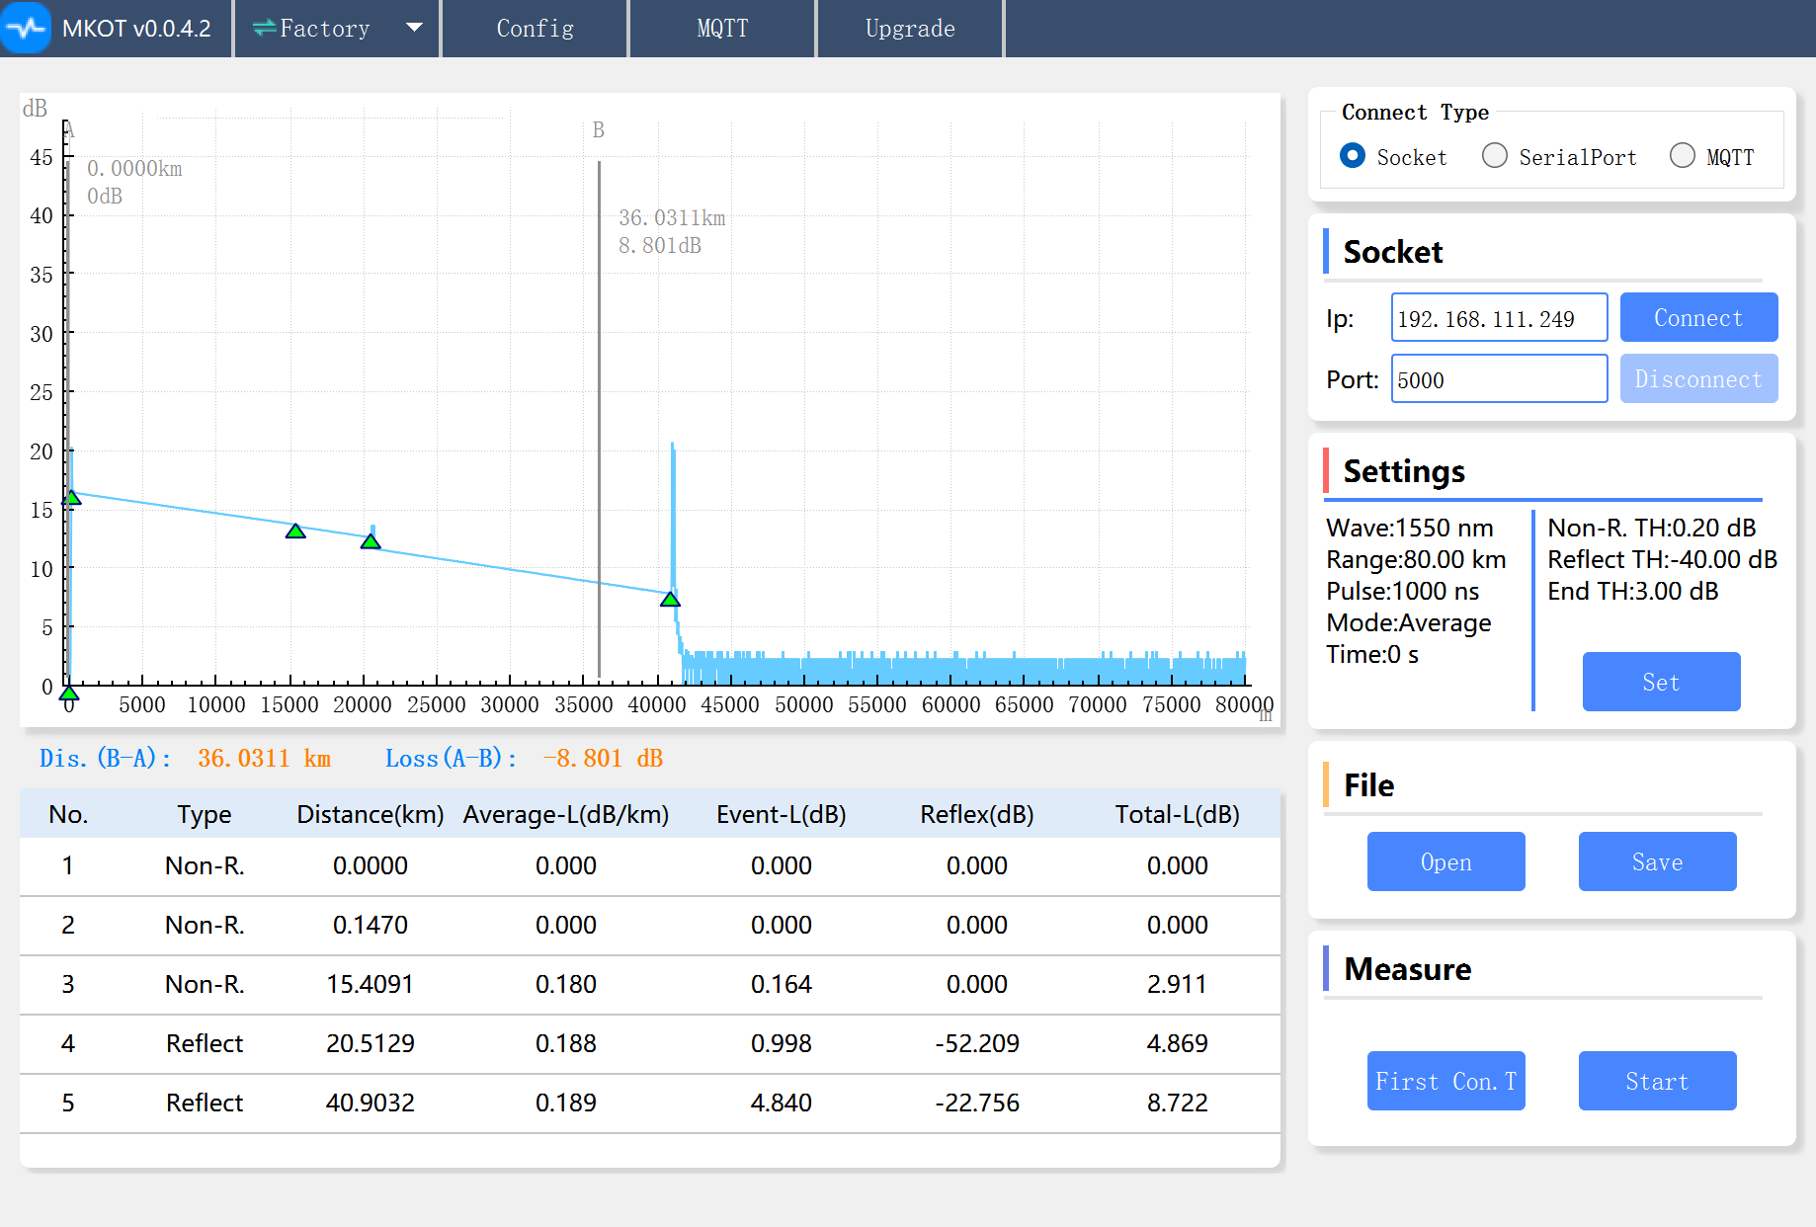
Task: Expand the Factory dropdown arrow
Action: (415, 28)
